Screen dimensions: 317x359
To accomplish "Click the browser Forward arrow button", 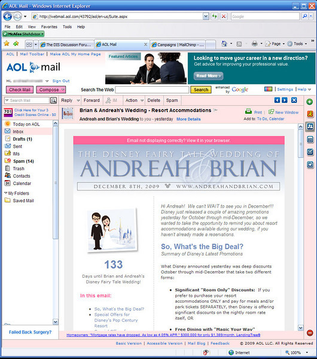I will point(17,17).
